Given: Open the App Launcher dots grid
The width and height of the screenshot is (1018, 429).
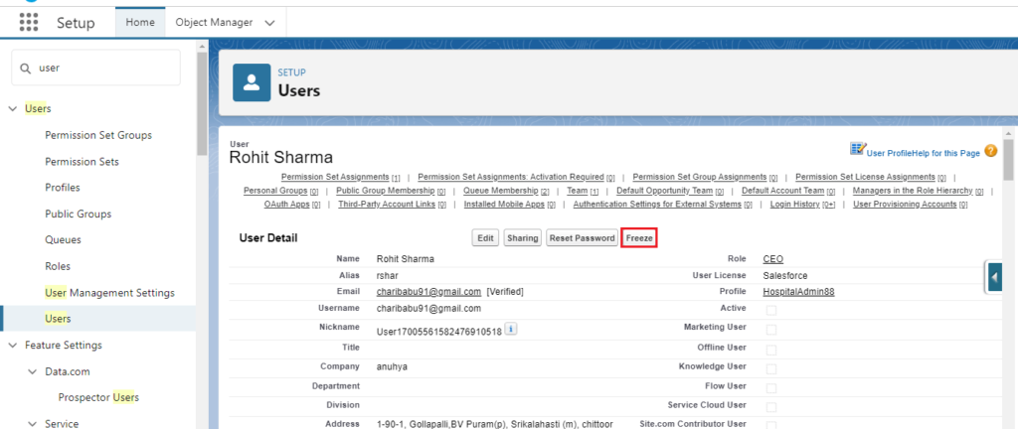Looking at the screenshot, I should click(29, 22).
